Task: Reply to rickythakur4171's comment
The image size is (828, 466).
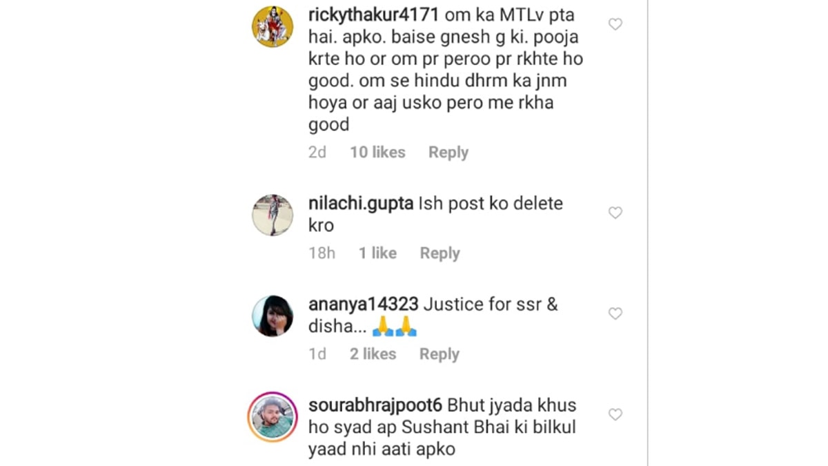Action: (448, 152)
